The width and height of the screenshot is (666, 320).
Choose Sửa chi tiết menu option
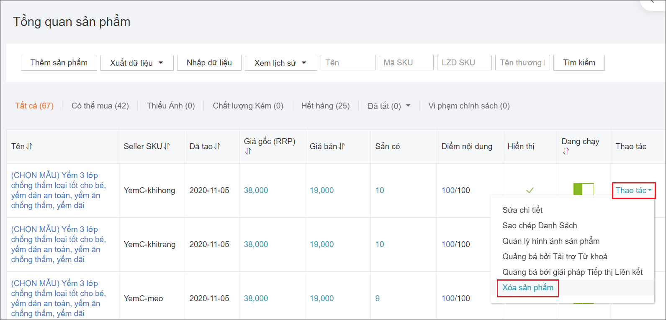click(x=522, y=210)
